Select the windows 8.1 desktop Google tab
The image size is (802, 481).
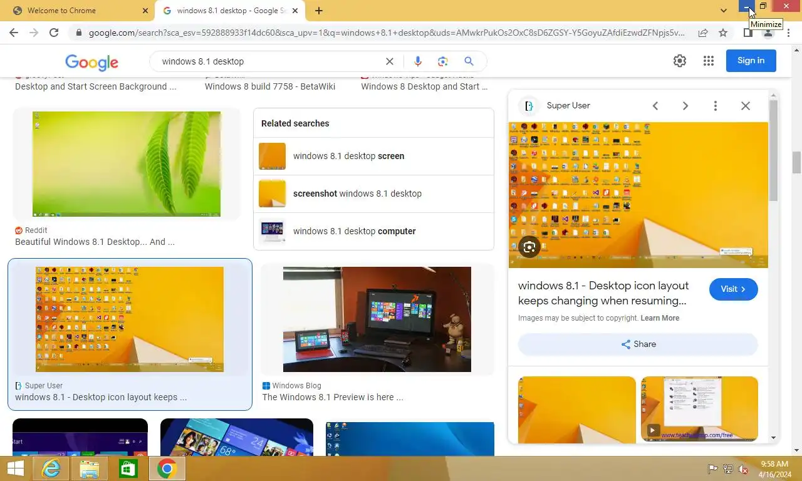coord(229,11)
